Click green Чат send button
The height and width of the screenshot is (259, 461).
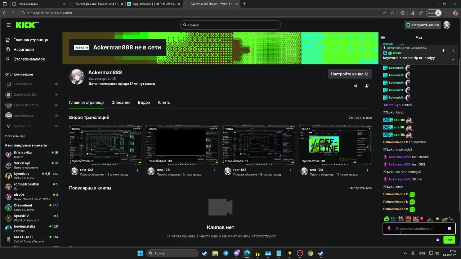[x=449, y=240]
